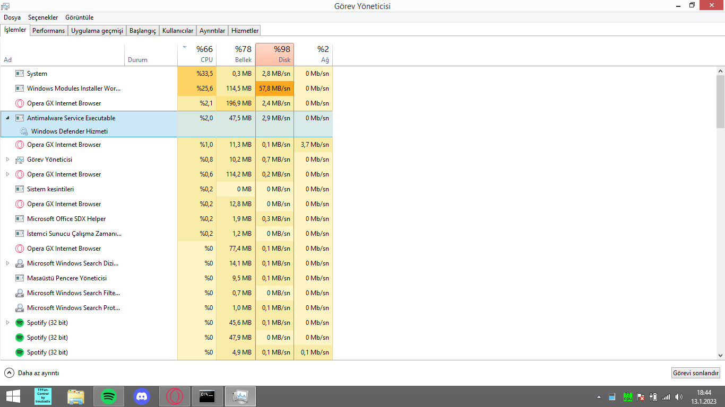Click the Durum column header
Viewport: 725px width, 407px height.
coord(151,54)
